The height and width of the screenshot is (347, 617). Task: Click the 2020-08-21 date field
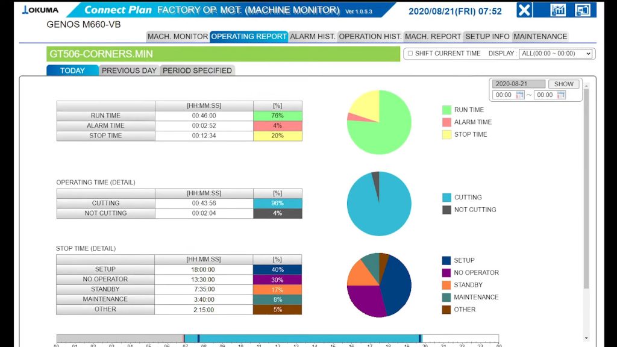(518, 84)
